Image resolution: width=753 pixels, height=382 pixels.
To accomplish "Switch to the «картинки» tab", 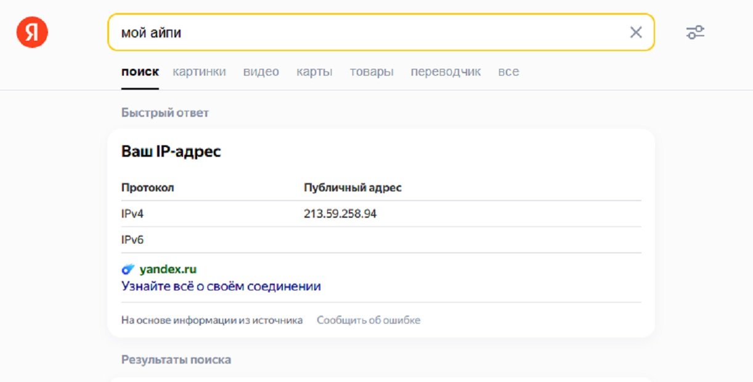I will pyautogui.click(x=199, y=72).
